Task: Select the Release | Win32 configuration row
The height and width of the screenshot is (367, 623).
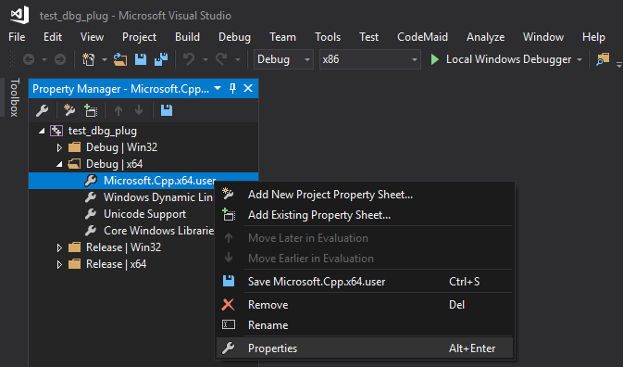Action: point(121,247)
